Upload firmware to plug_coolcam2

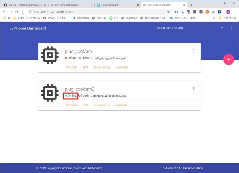71,105
